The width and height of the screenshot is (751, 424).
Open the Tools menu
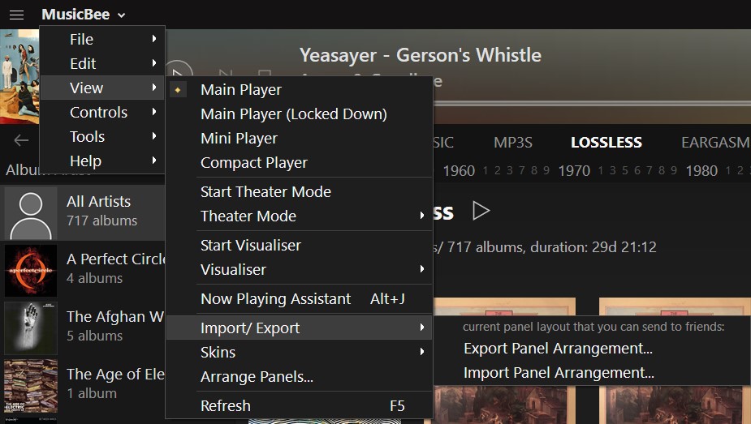point(102,137)
